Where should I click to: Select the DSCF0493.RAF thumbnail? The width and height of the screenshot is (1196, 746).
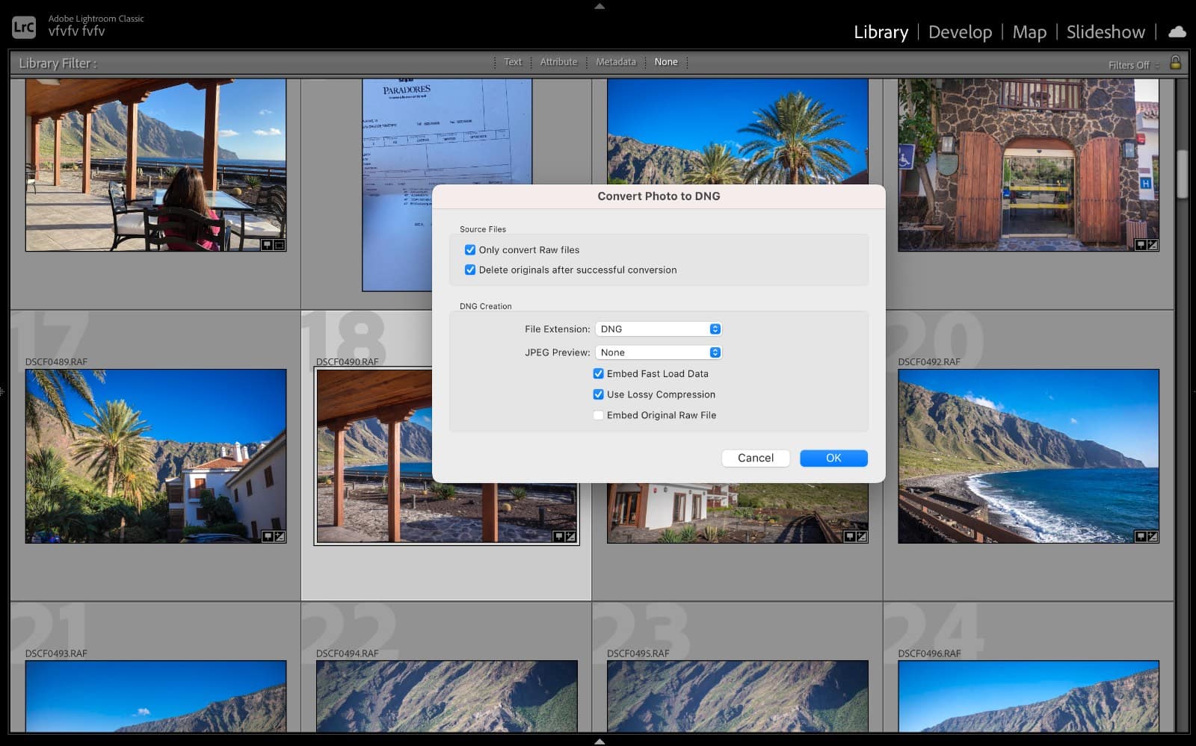click(x=155, y=696)
